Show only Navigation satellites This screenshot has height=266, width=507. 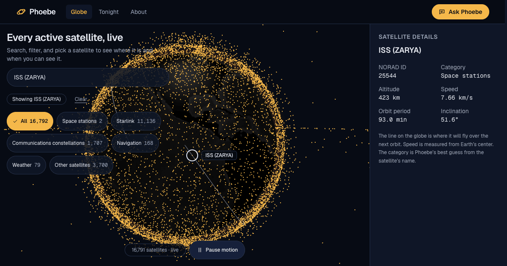tap(135, 143)
